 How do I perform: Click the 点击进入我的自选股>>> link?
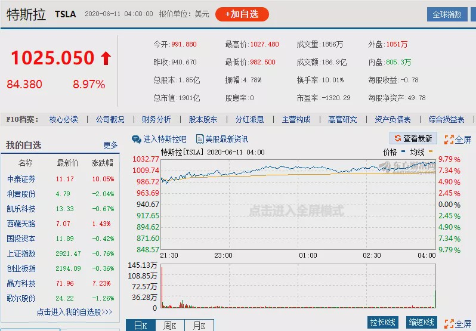click(75, 312)
